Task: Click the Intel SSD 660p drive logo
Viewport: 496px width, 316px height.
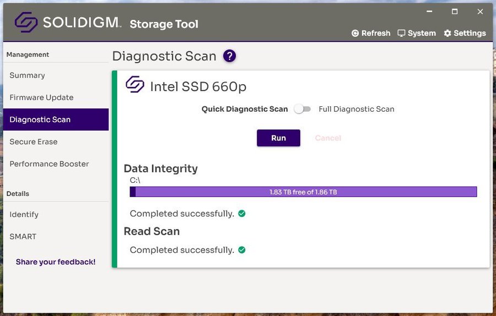Action: (135, 85)
